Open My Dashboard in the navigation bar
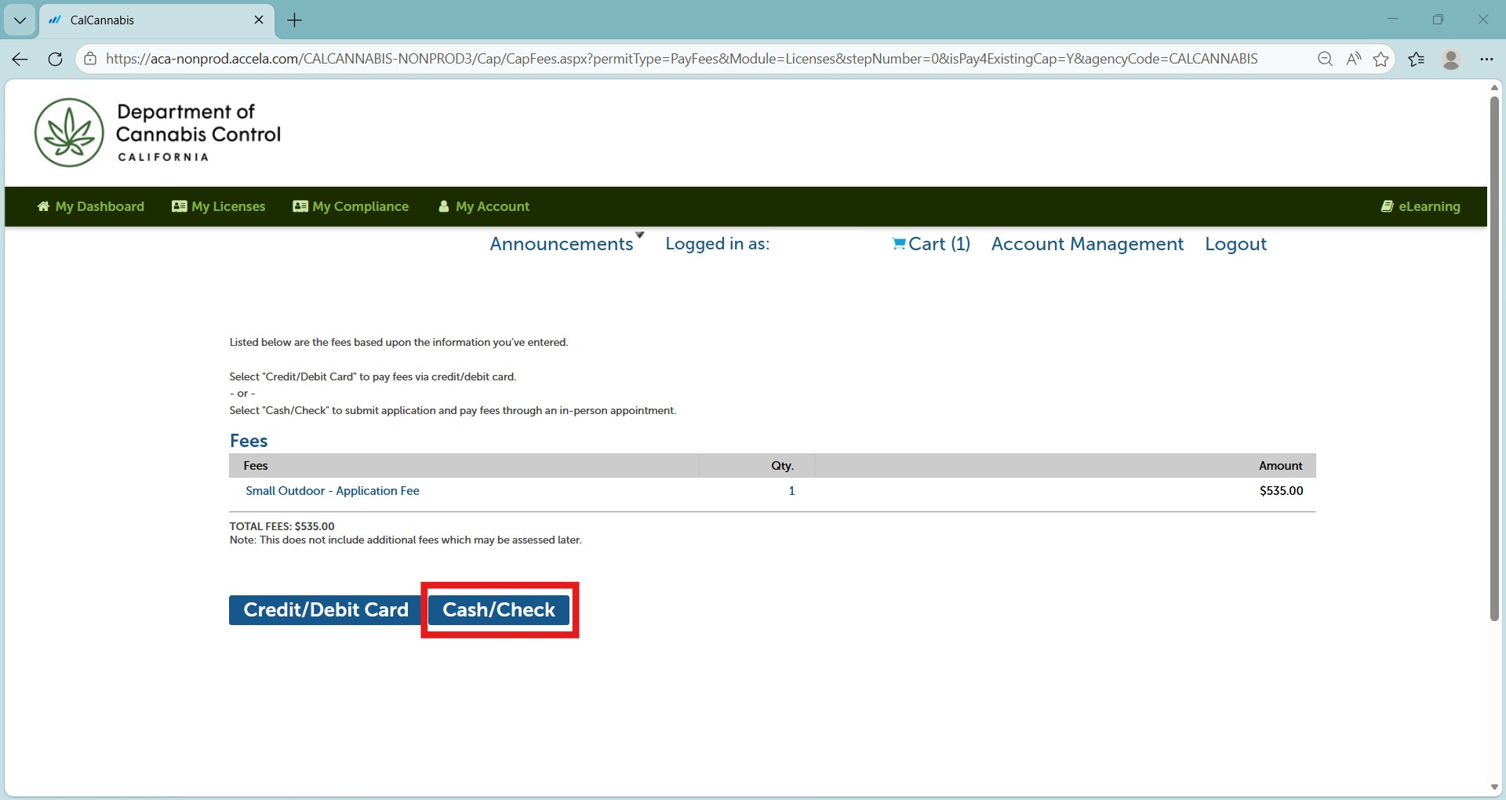Screen dimensions: 1506x800 tap(91, 206)
